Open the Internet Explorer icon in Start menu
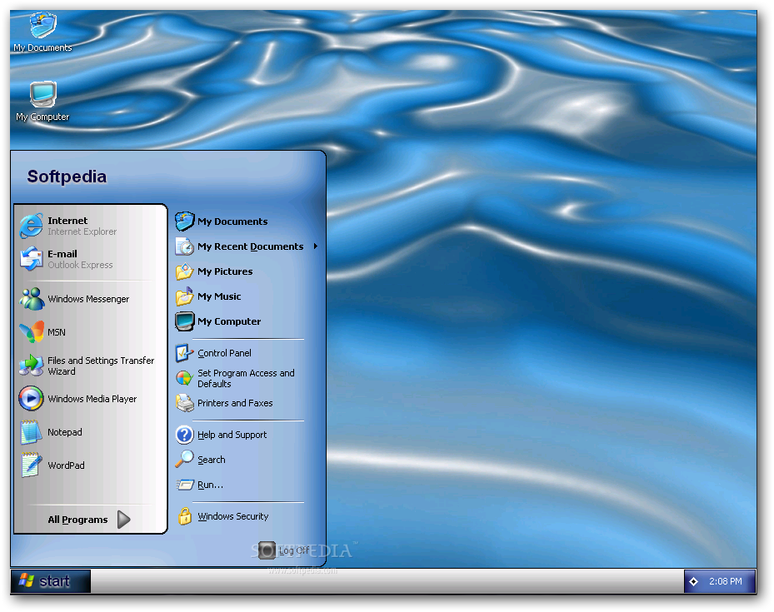The height and width of the screenshot is (612, 774). [x=31, y=226]
